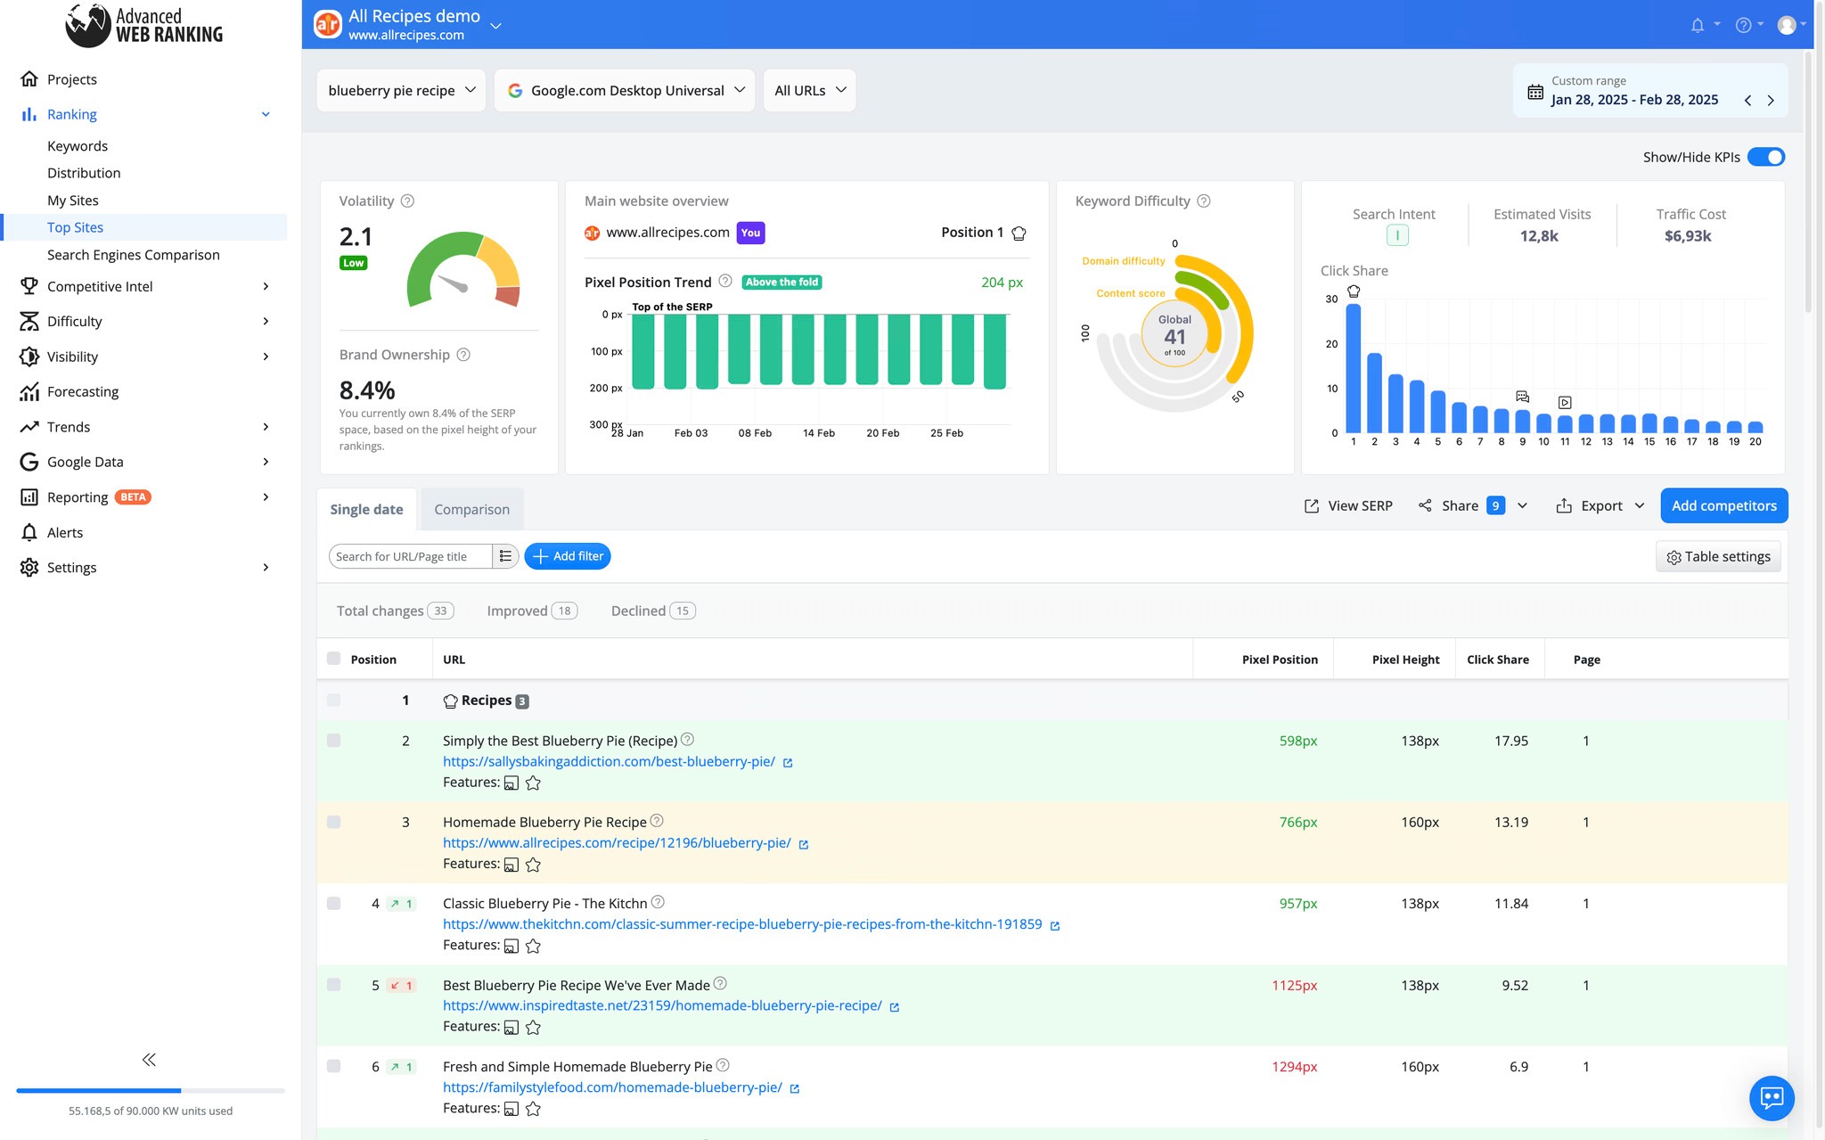Open Distribution under Ranking in the sidebar
Viewport: 1825px width, 1140px height.
point(84,172)
